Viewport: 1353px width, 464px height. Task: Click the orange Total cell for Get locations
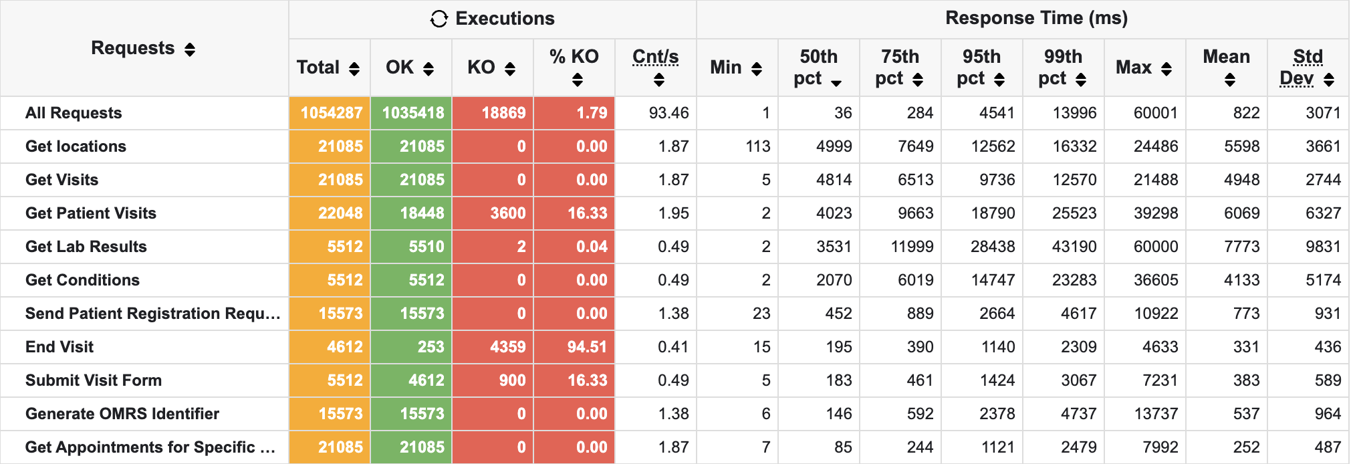[x=330, y=146]
